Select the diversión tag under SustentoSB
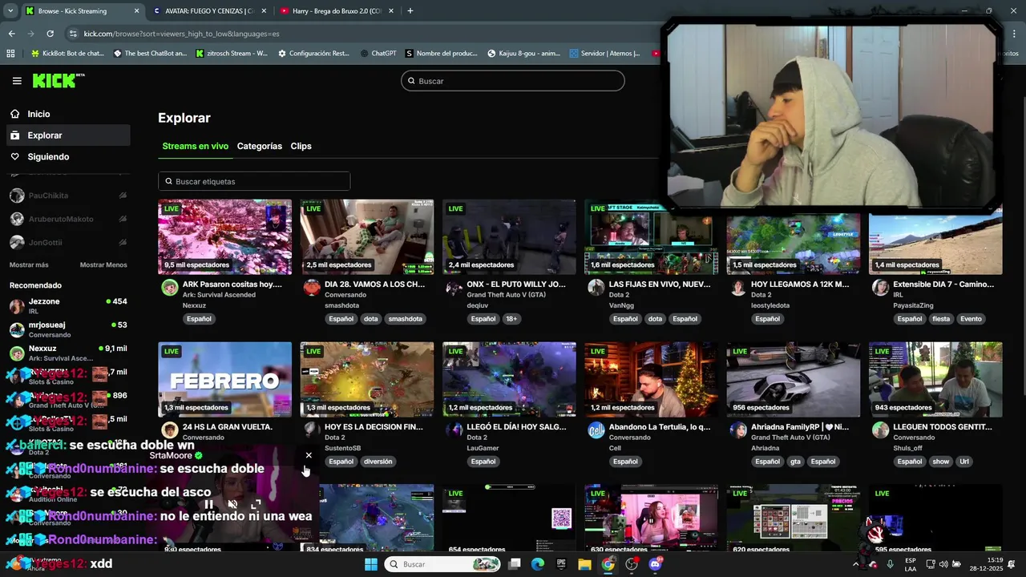Image resolution: width=1026 pixels, height=577 pixels. coord(378,462)
